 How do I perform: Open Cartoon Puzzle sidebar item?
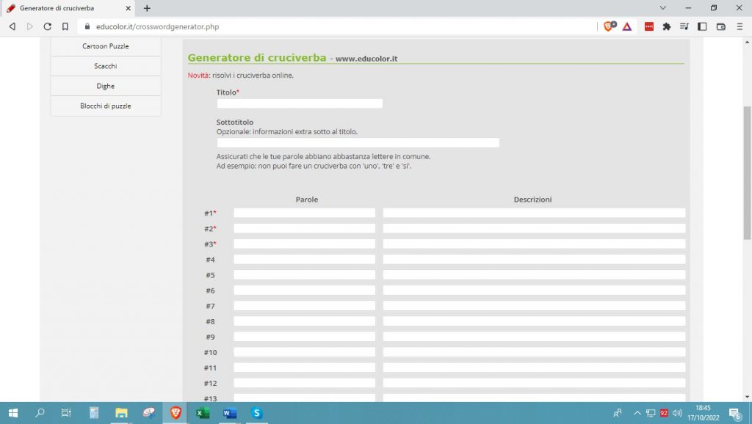(106, 46)
